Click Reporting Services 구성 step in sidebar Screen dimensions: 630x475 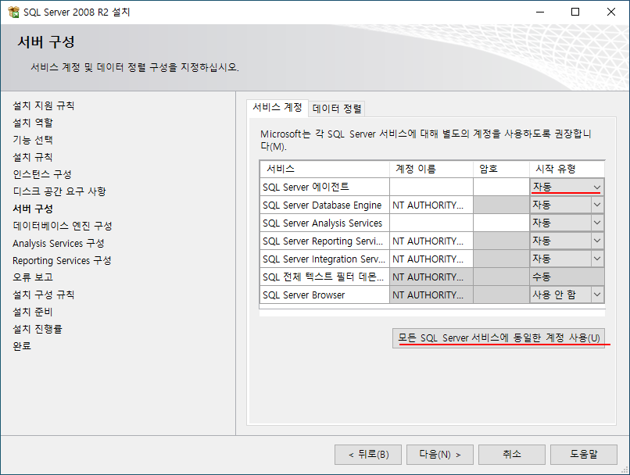pyautogui.click(x=62, y=261)
